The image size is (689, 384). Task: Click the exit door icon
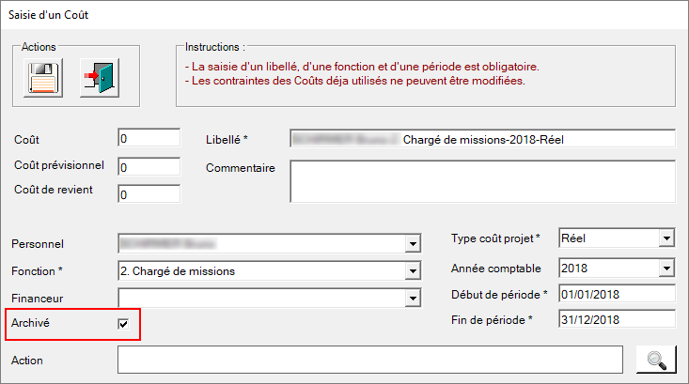pyautogui.click(x=100, y=78)
